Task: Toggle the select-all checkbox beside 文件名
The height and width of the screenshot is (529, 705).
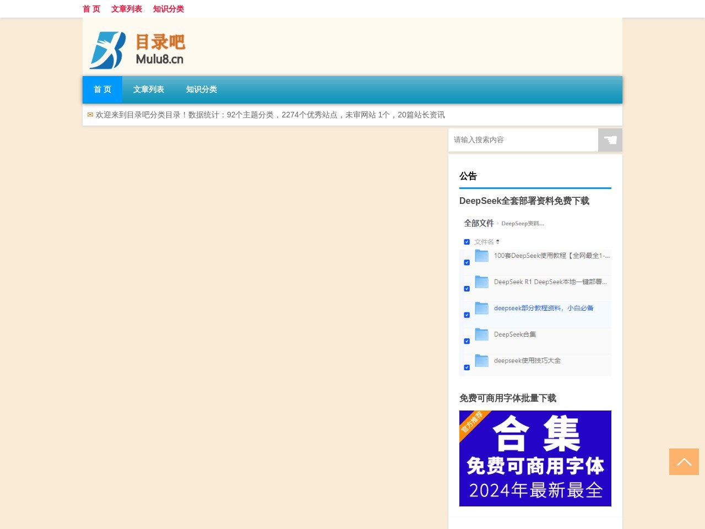Action: click(467, 242)
